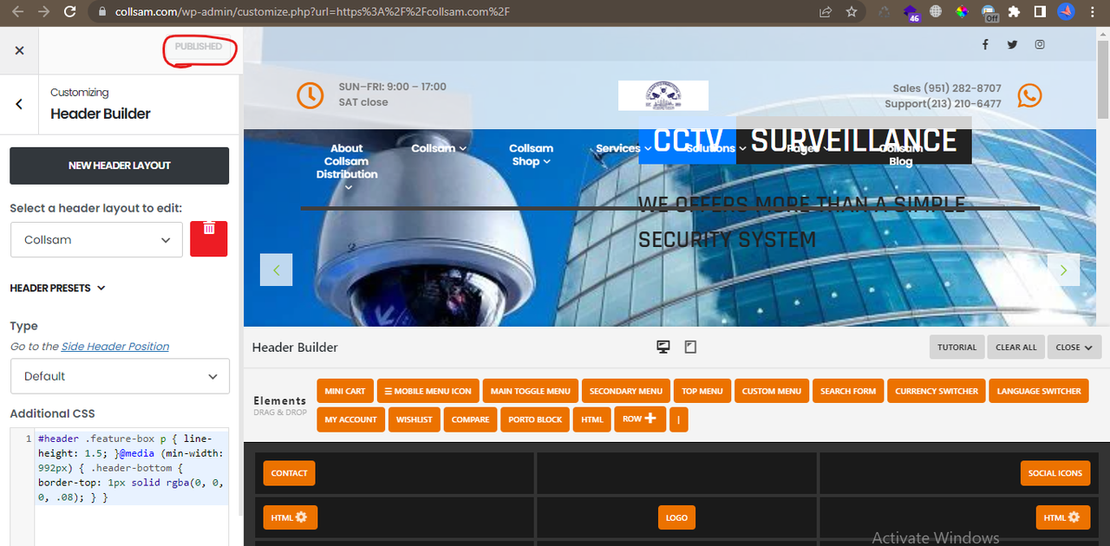This screenshot has height=546, width=1110.
Task: Open the Collsam Blog menu item
Action: 900,155
